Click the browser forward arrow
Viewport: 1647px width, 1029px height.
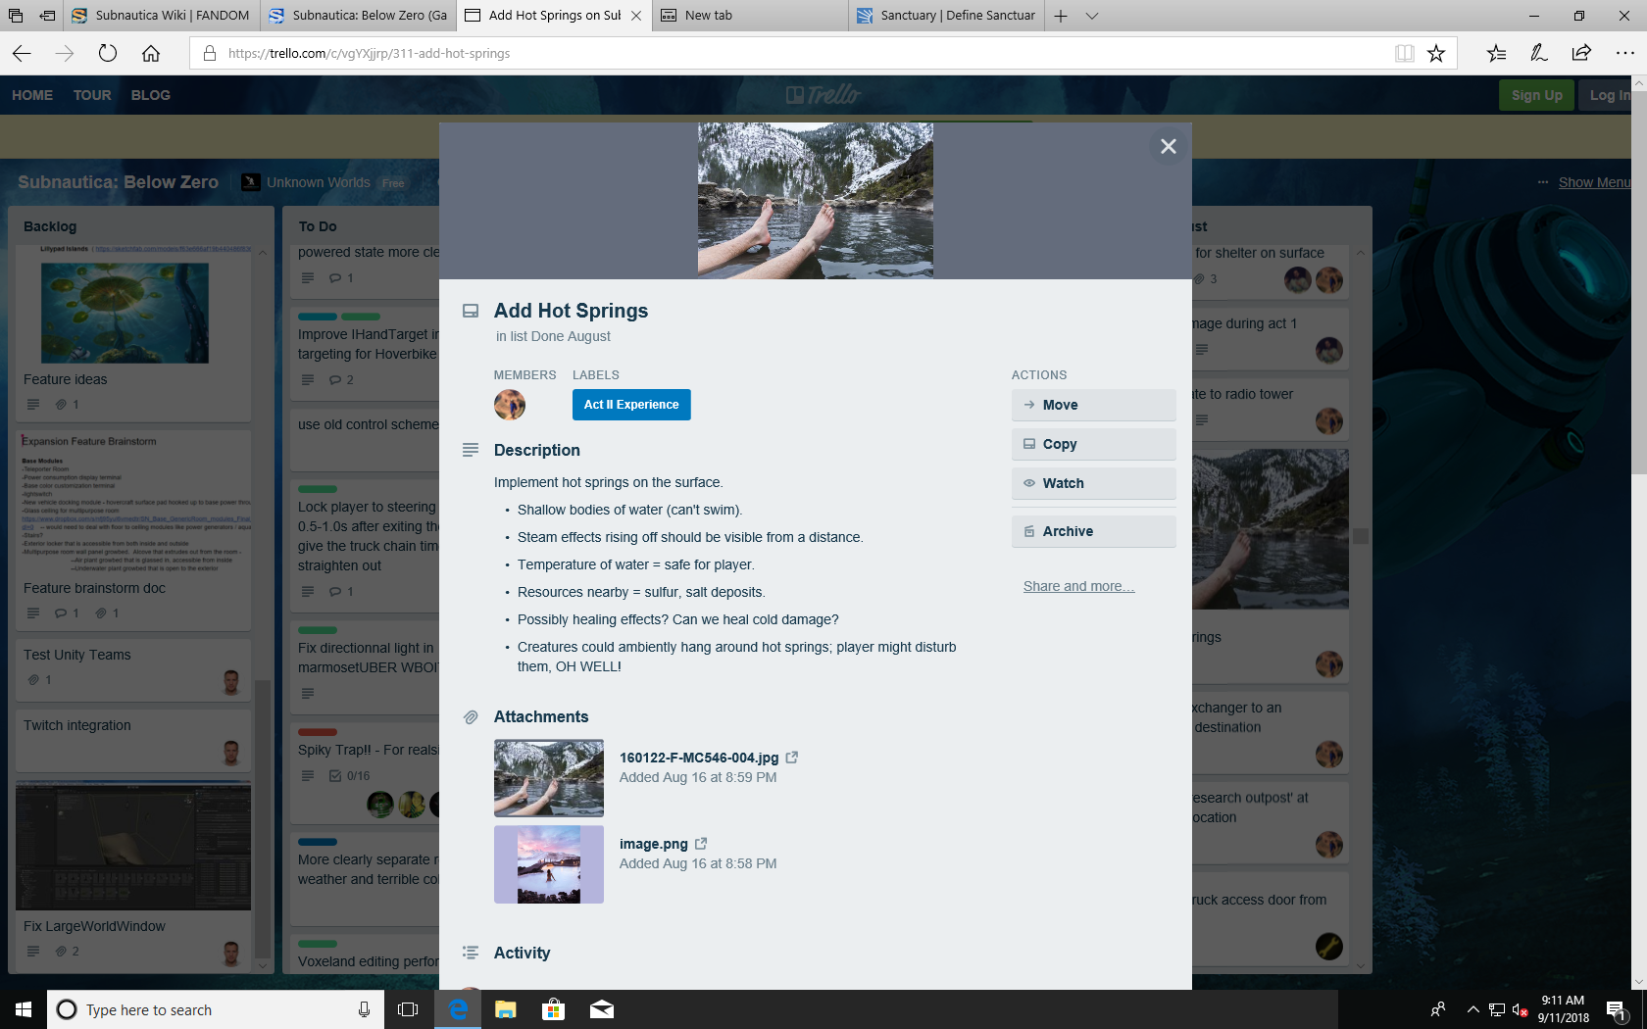[x=65, y=54]
